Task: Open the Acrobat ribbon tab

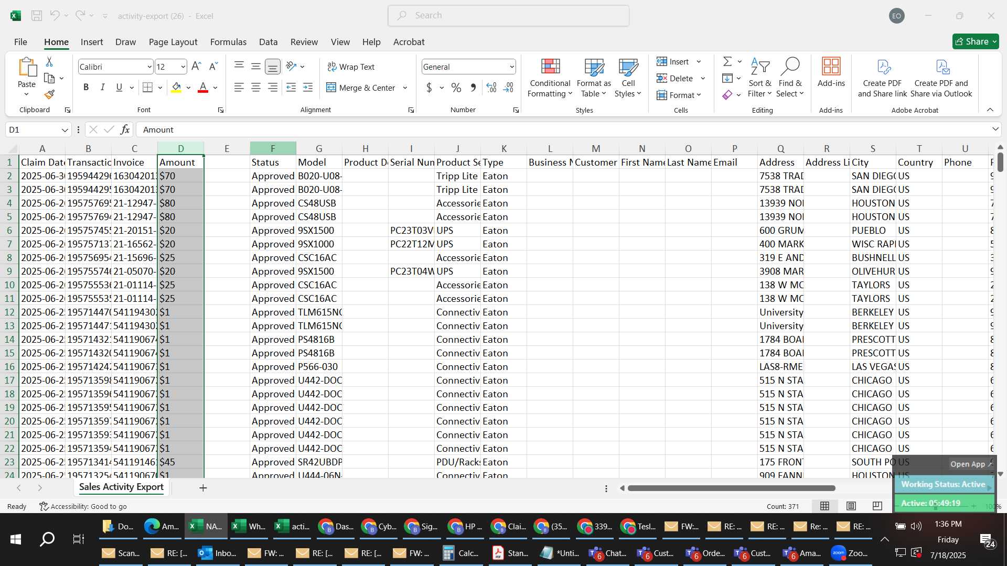Action: click(409, 42)
